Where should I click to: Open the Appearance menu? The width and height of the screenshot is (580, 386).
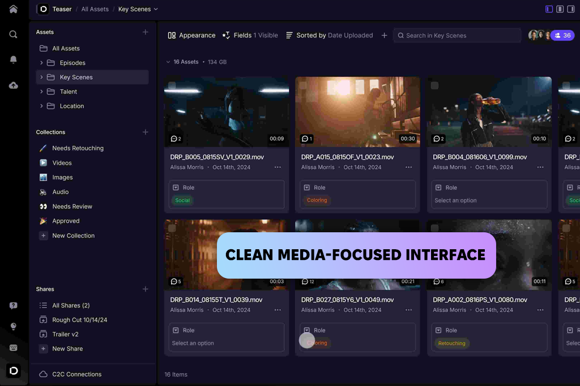pyautogui.click(x=191, y=36)
